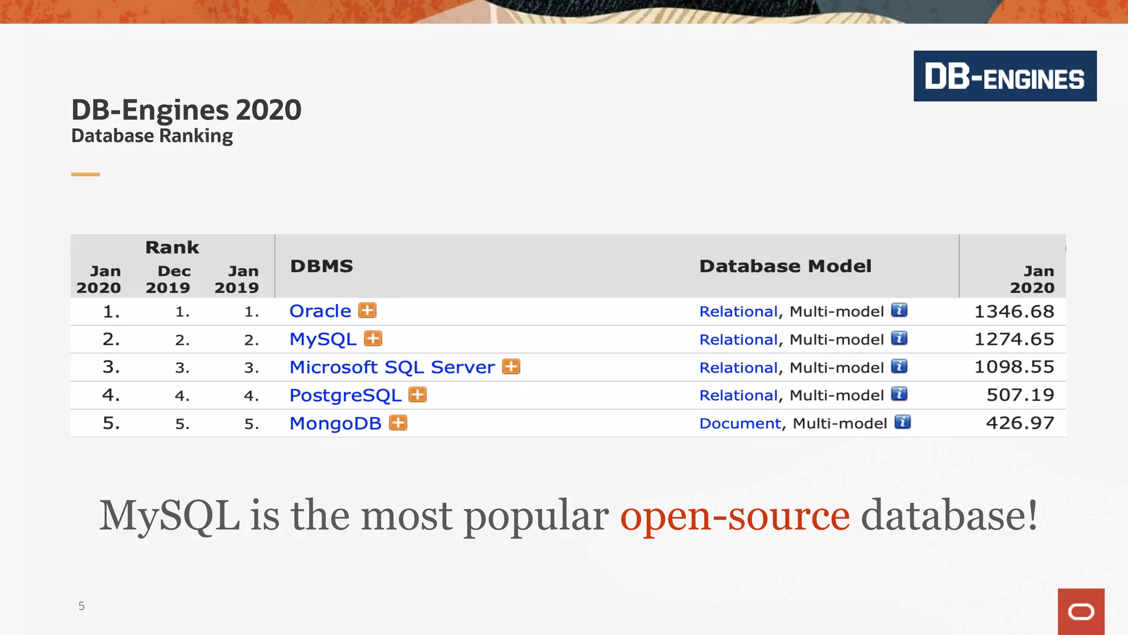Click the plus icon next to Oracle
Image resolution: width=1128 pixels, height=635 pixels.
pyautogui.click(x=367, y=310)
